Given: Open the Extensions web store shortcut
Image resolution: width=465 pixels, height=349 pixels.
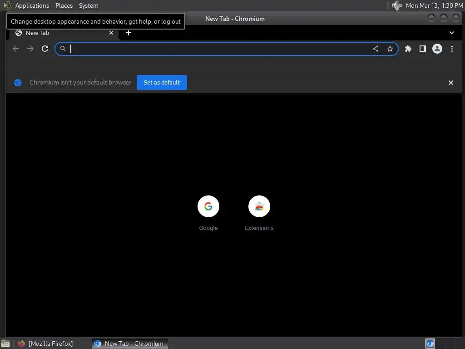Looking at the screenshot, I should coord(259,213).
